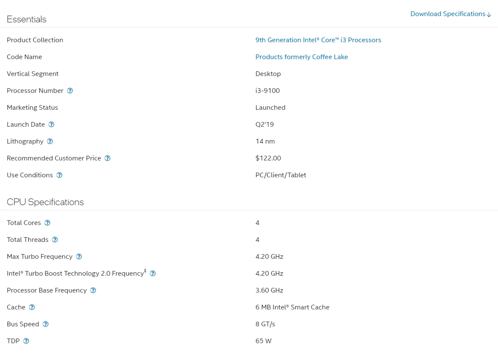This screenshot has height=355, width=498.
Task: Click the Total Threads question mark icon
Action: pos(55,240)
